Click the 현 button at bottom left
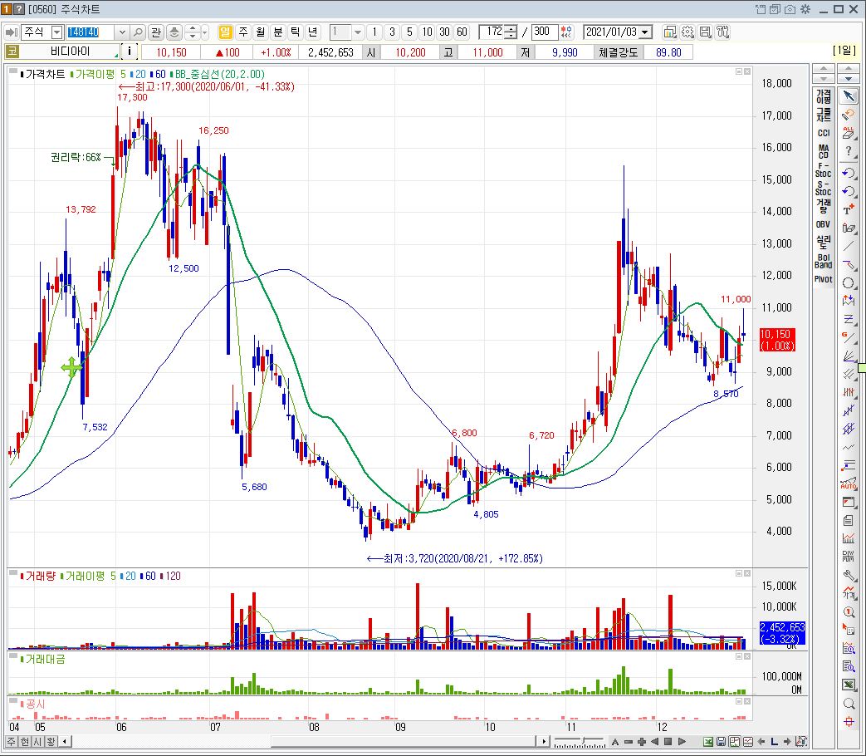The image size is (866, 756). tap(24, 742)
